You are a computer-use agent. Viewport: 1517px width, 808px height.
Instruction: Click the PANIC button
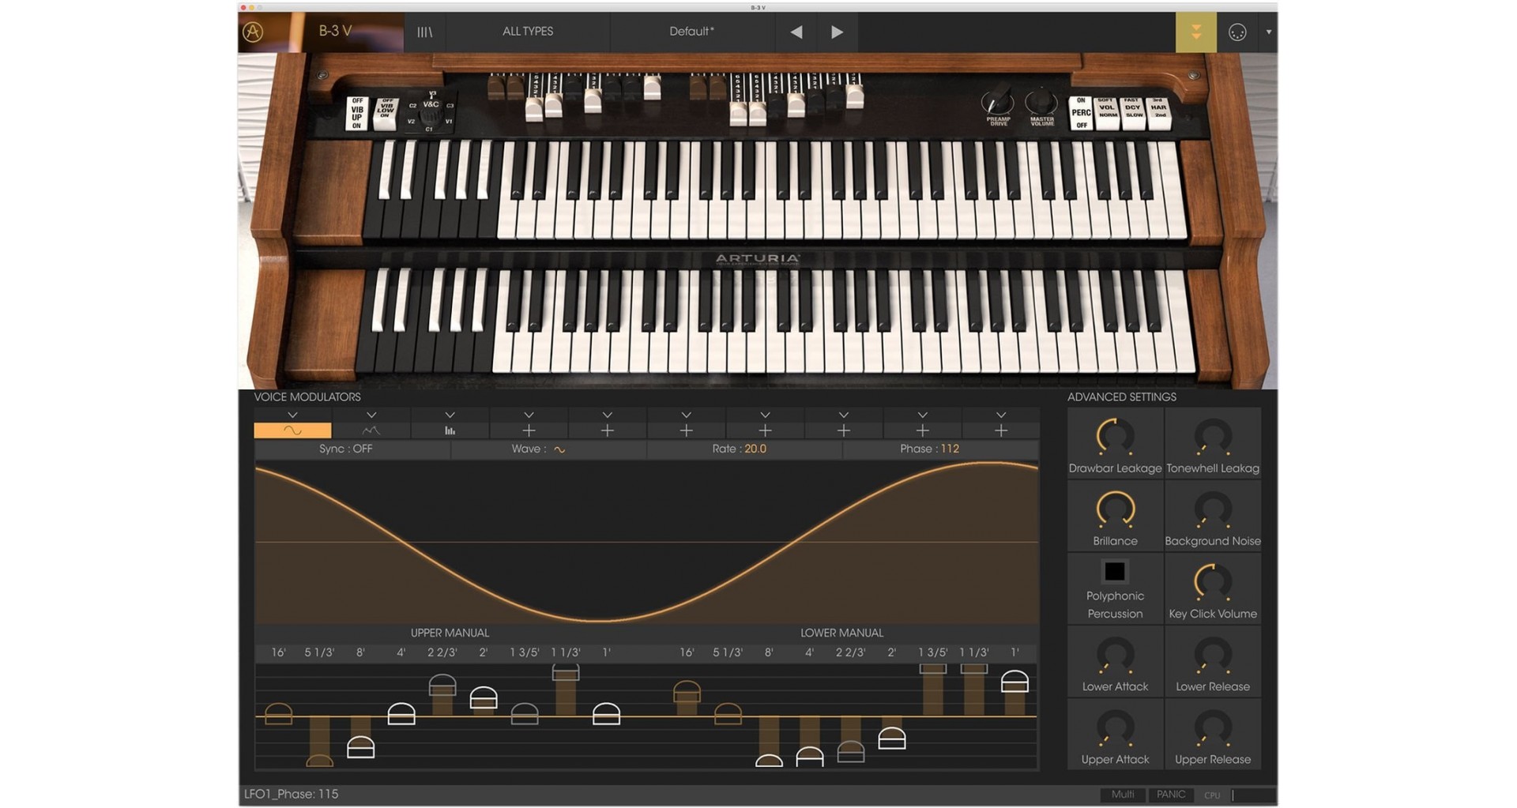1170,795
